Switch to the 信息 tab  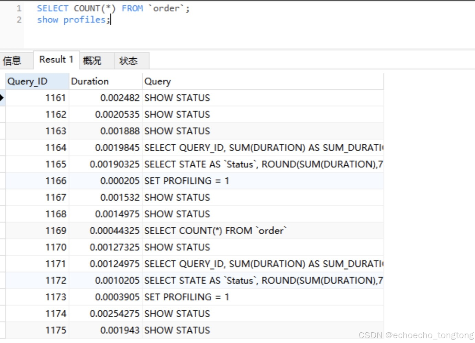pyautogui.click(x=12, y=60)
